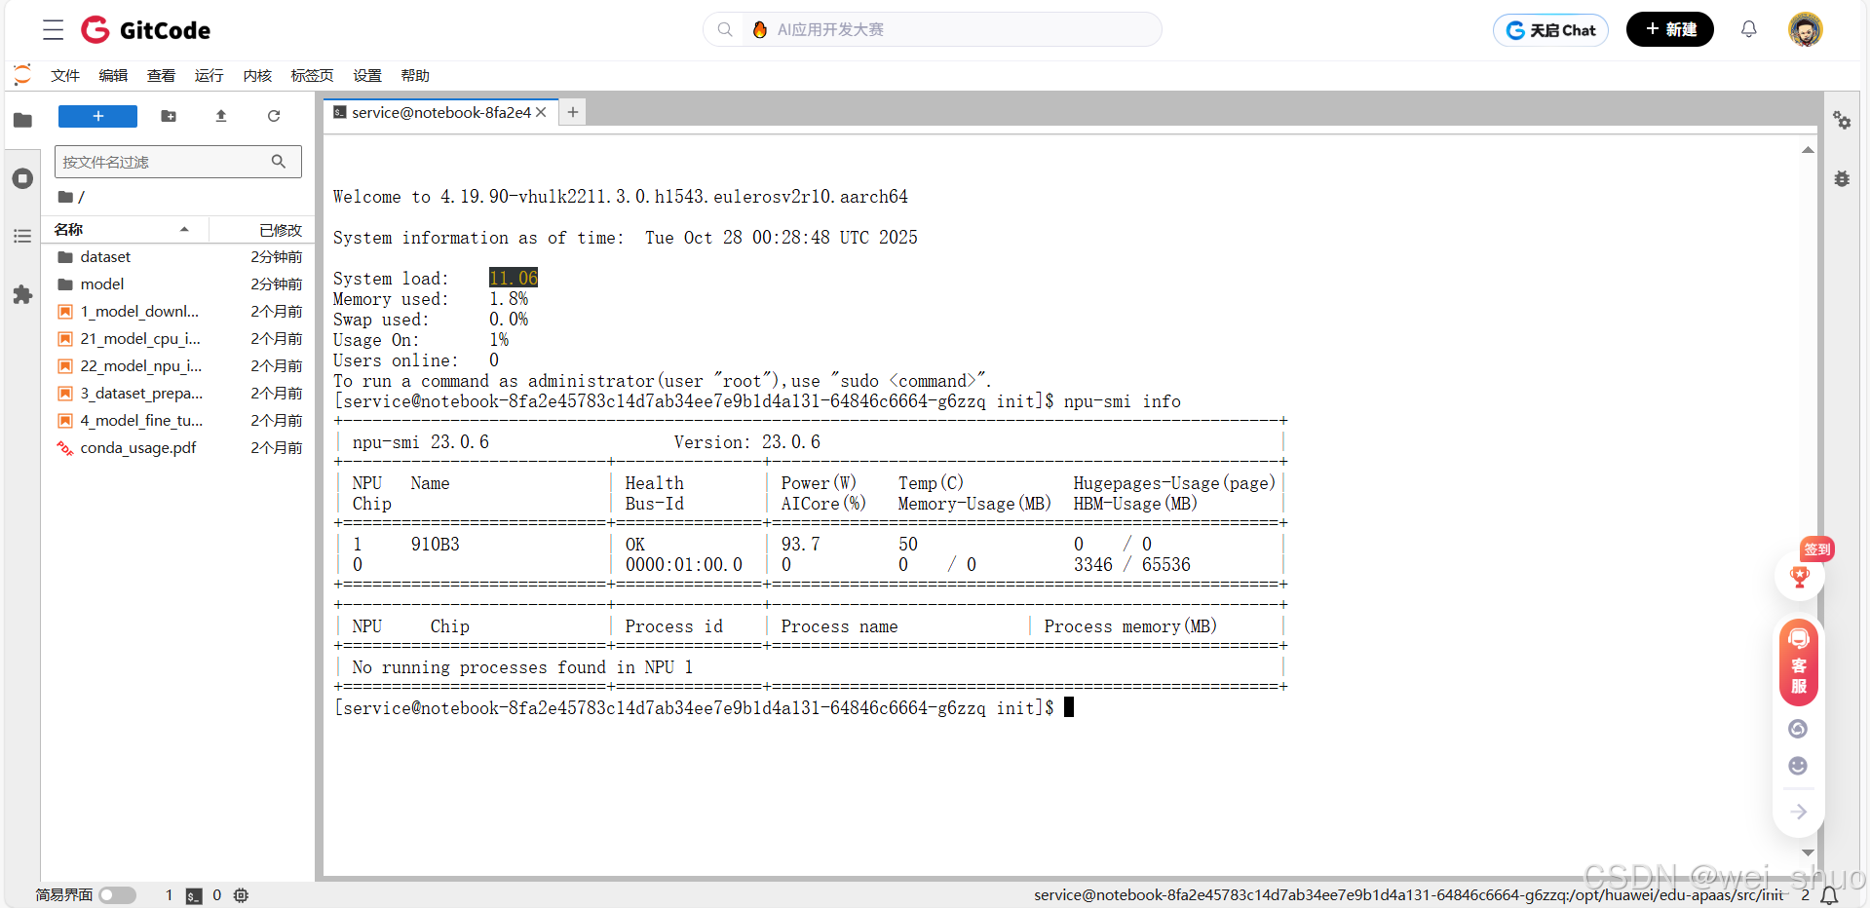Open the extension manager puzzle icon
This screenshot has width=1870, height=908.
pos(22,295)
